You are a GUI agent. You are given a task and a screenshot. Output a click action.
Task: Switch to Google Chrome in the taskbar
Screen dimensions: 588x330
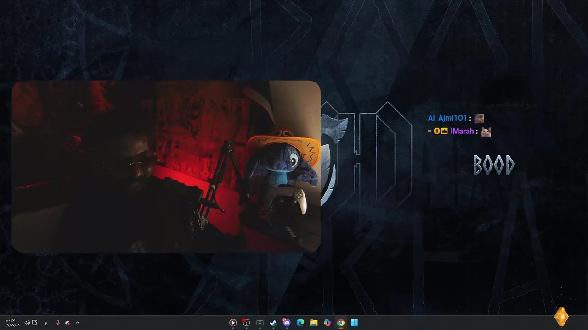pos(340,323)
